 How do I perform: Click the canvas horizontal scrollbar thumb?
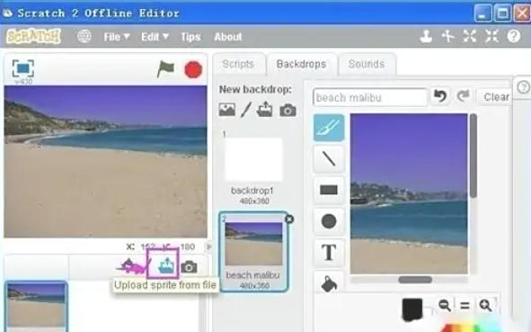(415, 280)
